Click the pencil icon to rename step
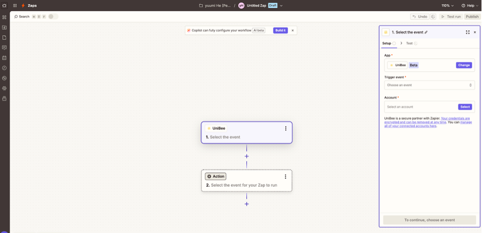The image size is (482, 233). pos(426,32)
